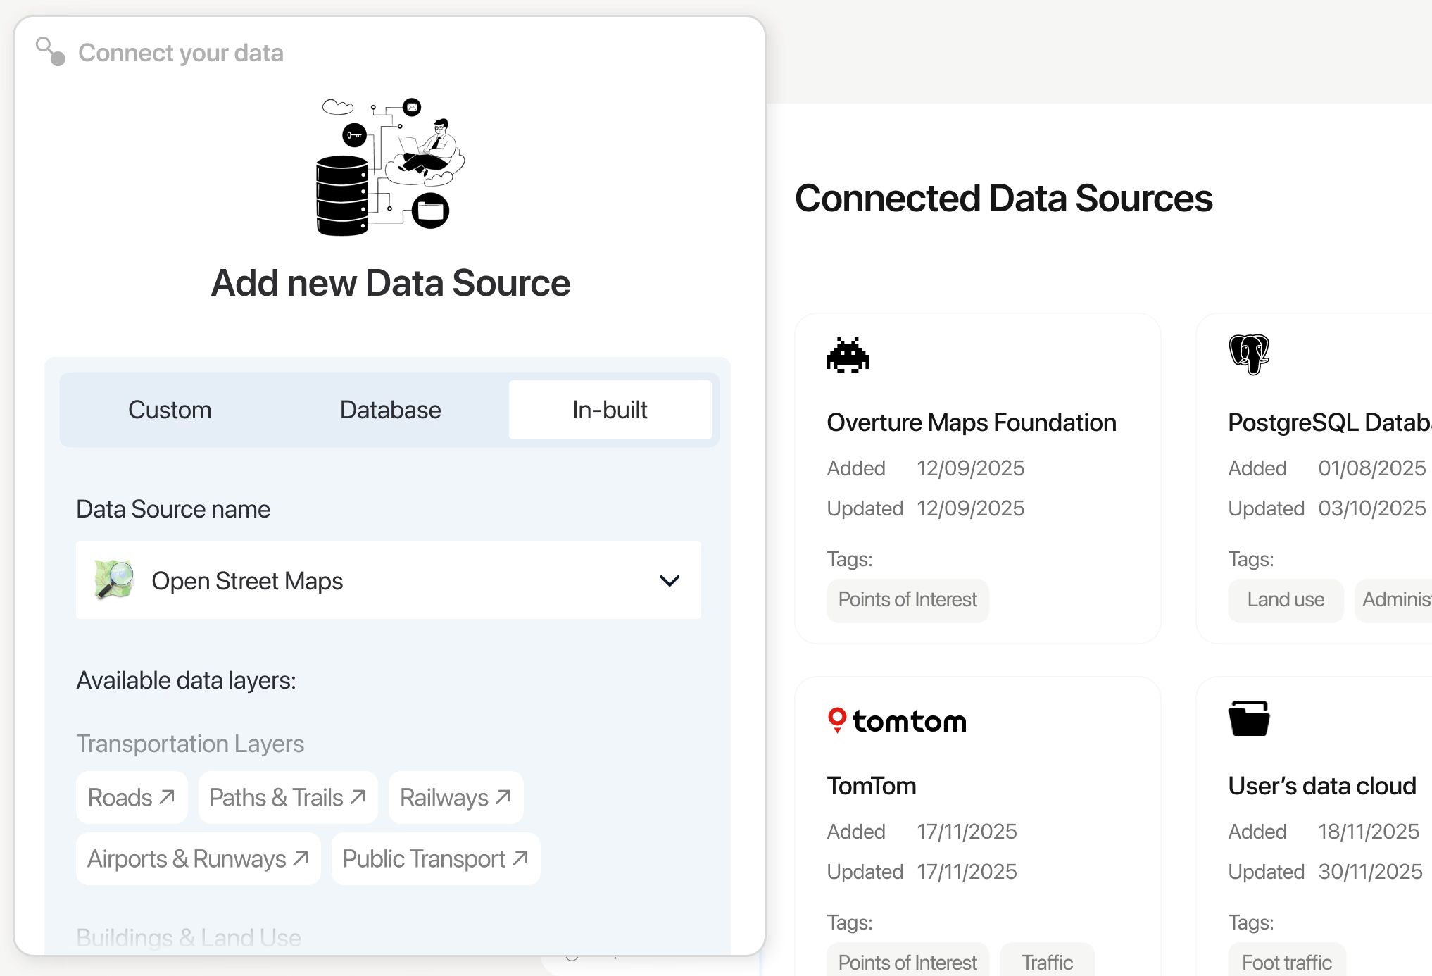Screen dimensions: 1432x976
Task: Click the User's data cloud folder icon
Action: pyautogui.click(x=1249, y=718)
